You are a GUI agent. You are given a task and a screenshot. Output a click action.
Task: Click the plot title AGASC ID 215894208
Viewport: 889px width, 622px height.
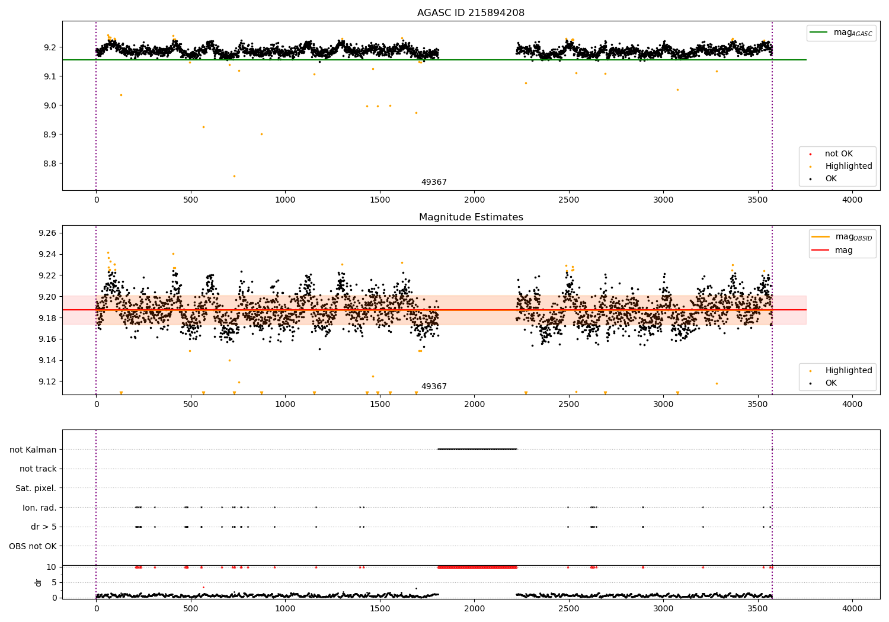click(x=471, y=13)
